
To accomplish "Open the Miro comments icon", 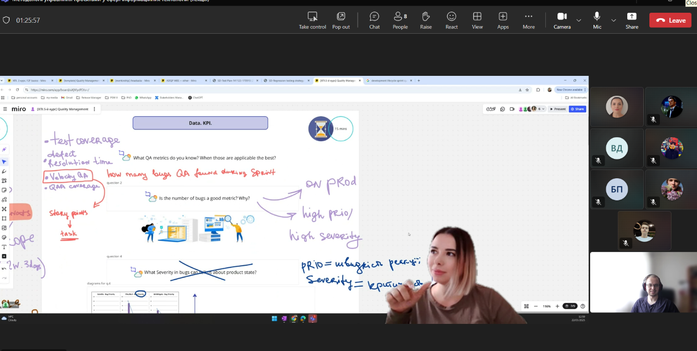I will [503, 109].
